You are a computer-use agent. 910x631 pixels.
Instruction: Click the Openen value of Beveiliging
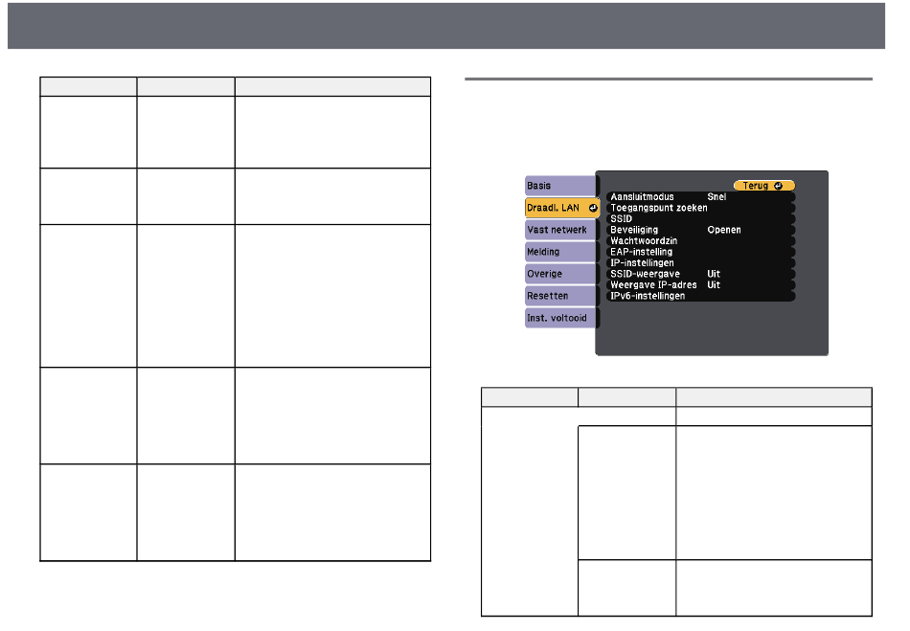[x=724, y=230]
